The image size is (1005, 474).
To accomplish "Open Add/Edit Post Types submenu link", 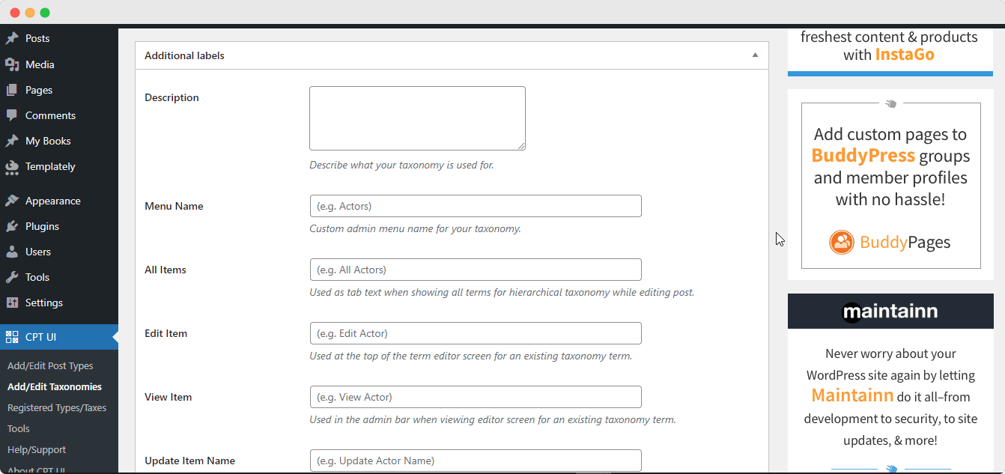I will [x=50, y=366].
